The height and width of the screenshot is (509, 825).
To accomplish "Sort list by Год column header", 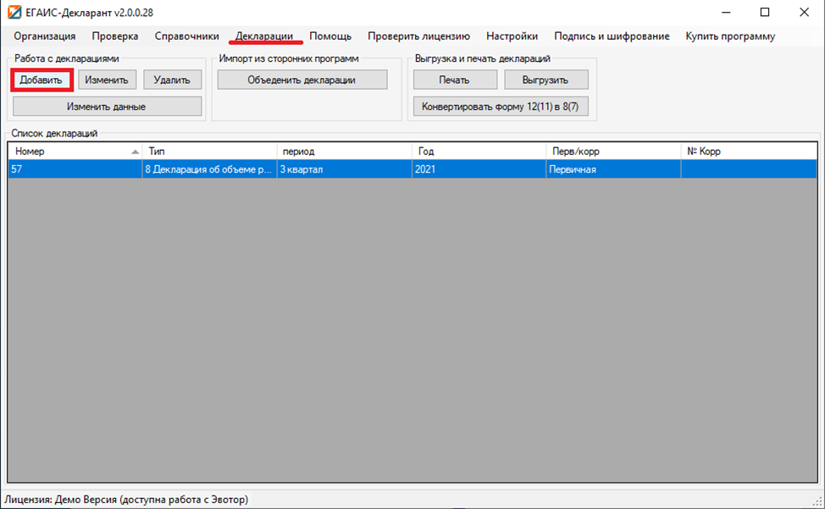I will click(479, 152).
